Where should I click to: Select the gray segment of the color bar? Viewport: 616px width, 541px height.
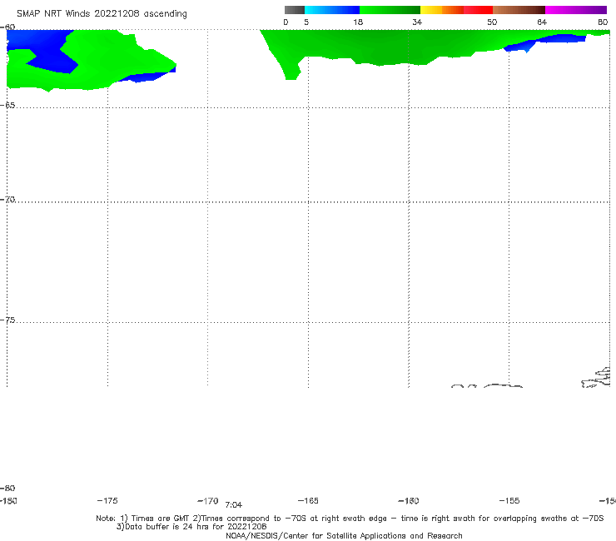pos(295,10)
